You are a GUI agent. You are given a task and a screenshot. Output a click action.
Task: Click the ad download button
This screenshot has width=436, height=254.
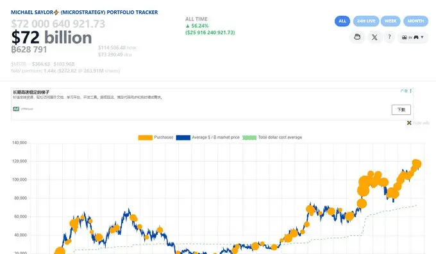(x=401, y=110)
